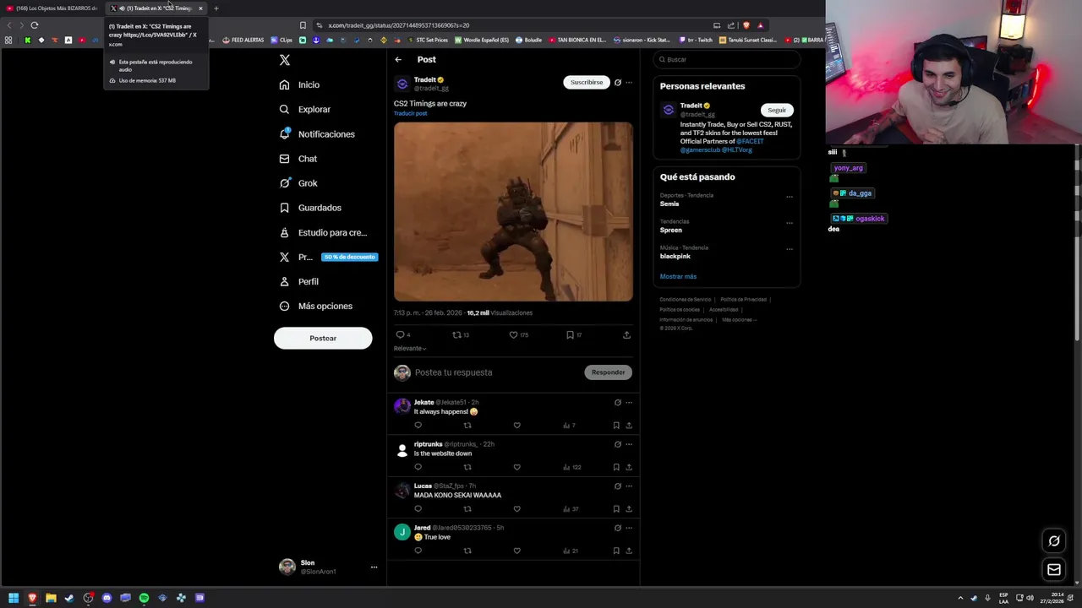
Task: Click Mostrar más under trends
Action: (678, 276)
